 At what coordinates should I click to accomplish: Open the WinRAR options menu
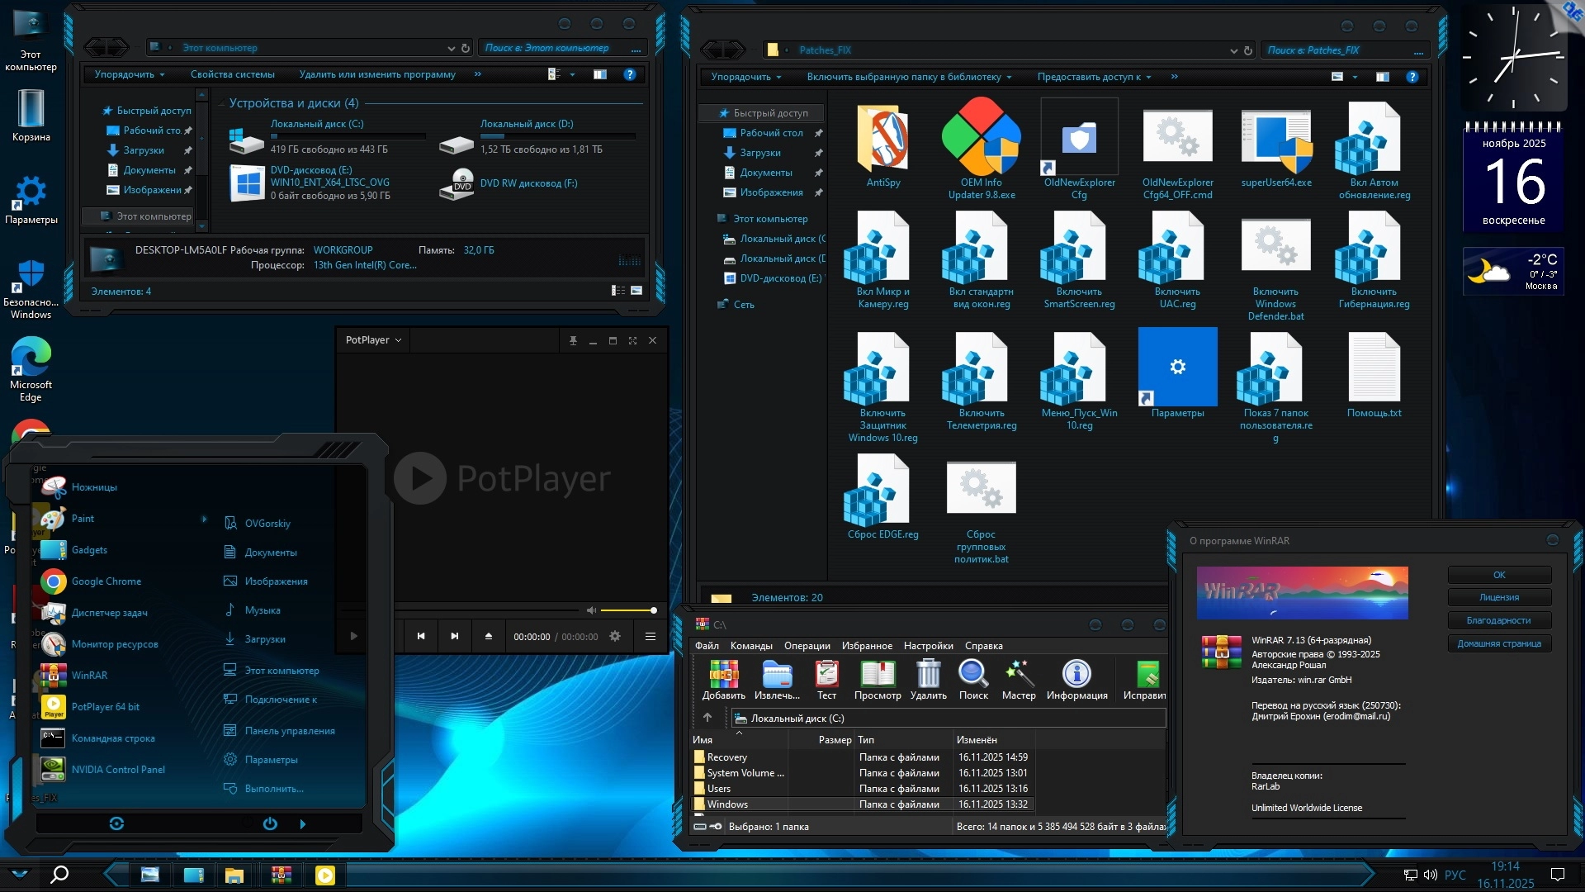point(928,646)
